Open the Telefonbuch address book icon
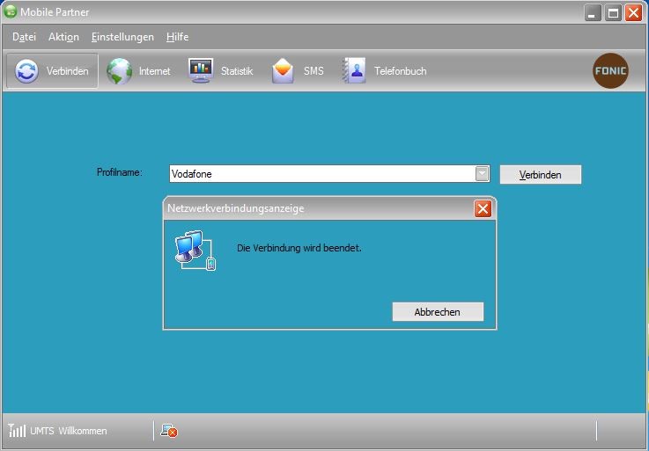The width and height of the screenshot is (649, 451). point(354,70)
